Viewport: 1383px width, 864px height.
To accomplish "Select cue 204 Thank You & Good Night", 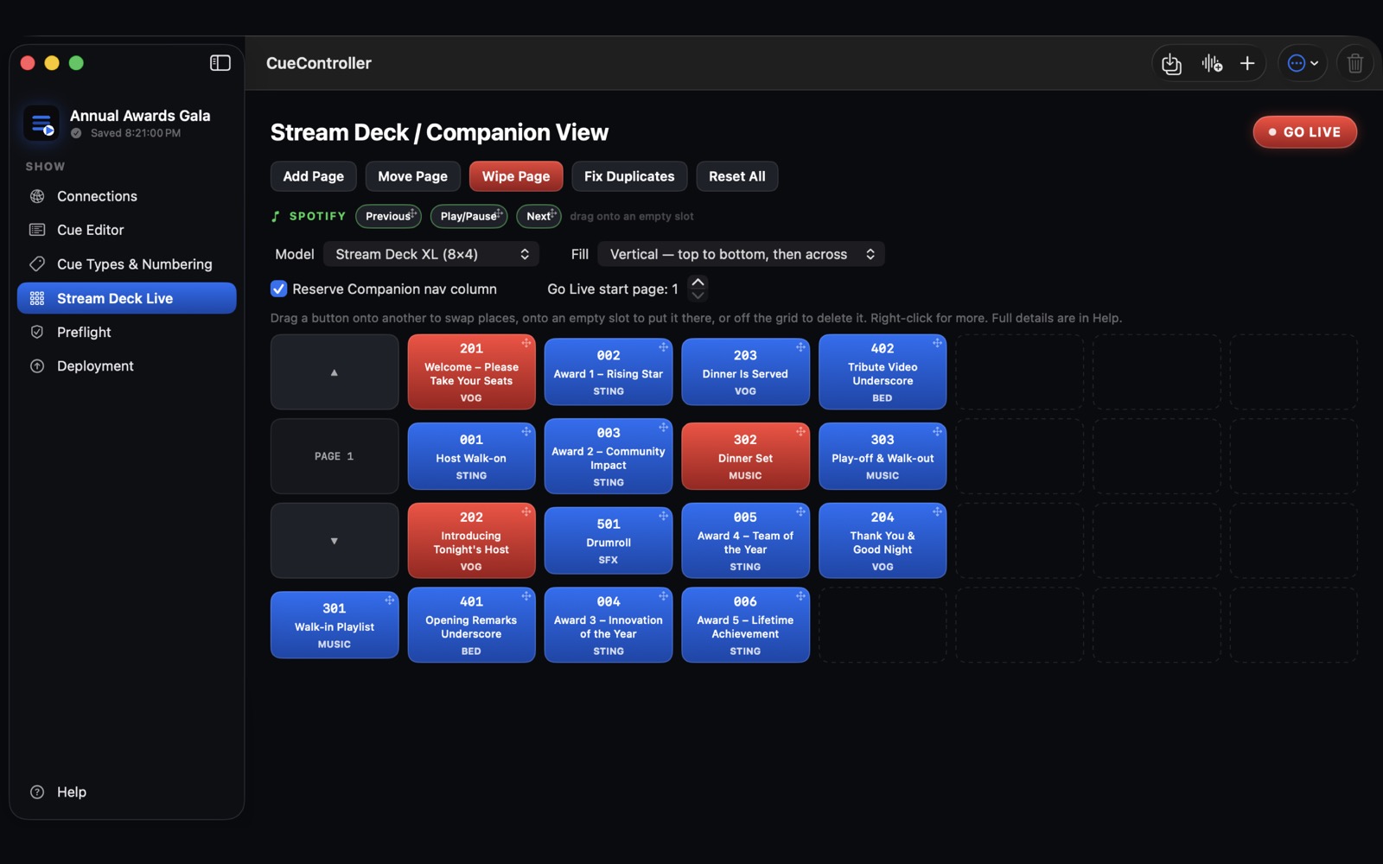I will click(883, 541).
